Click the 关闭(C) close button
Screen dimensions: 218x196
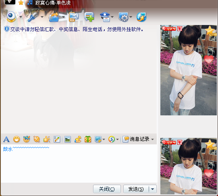coord(107,189)
